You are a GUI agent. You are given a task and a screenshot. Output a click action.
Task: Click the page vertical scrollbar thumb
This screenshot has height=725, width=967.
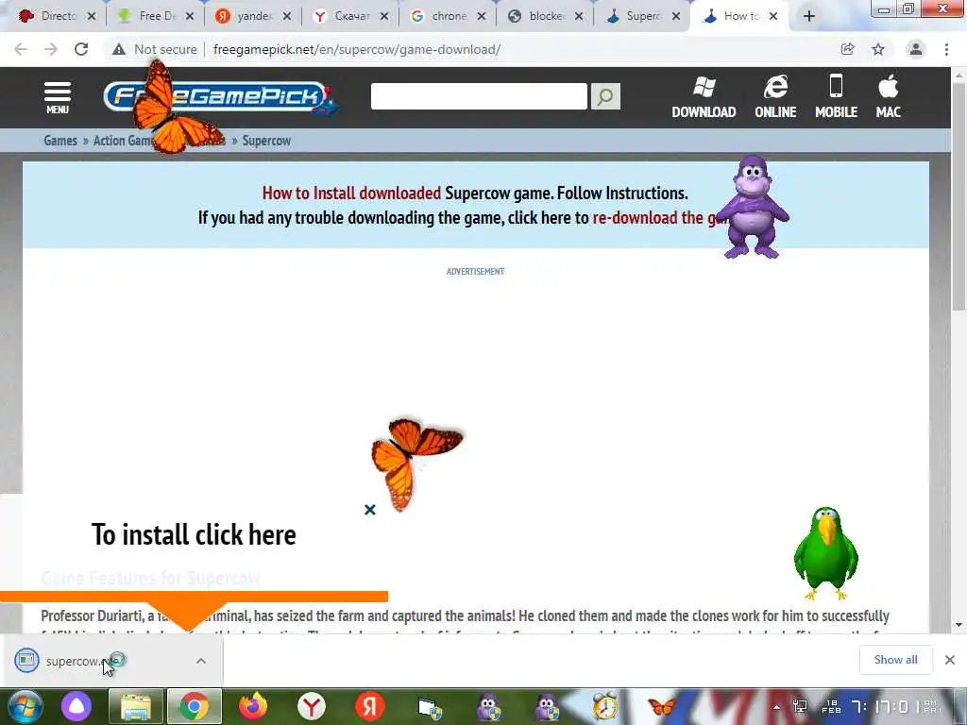(x=958, y=195)
